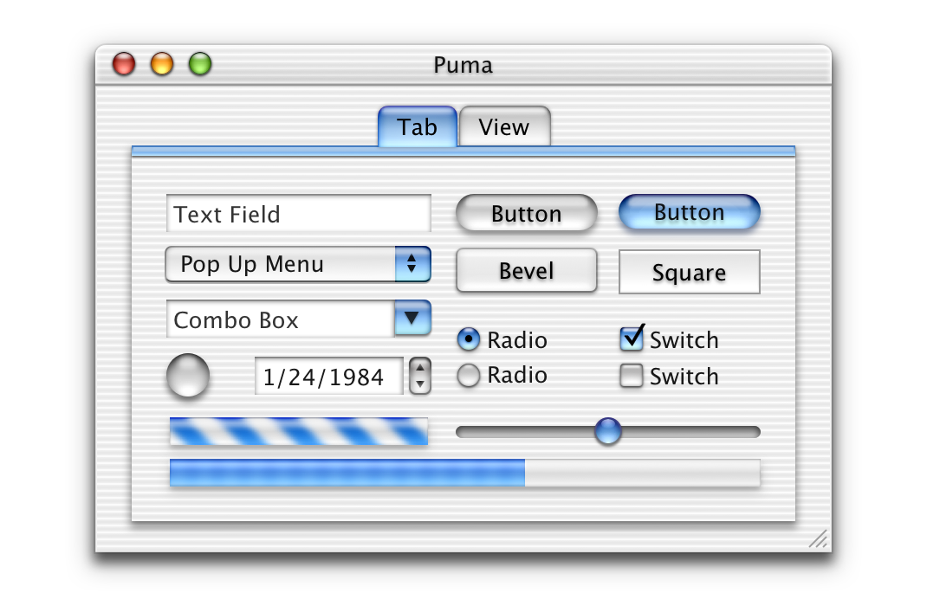The width and height of the screenshot is (927, 606).
Task: Click the slider track right of the knob
Action: (x=690, y=432)
